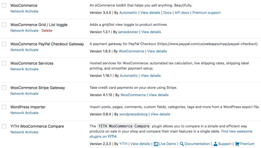The width and height of the screenshot is (261, 148).
Task: Click the WordPress Importer title
Action: [28, 107]
